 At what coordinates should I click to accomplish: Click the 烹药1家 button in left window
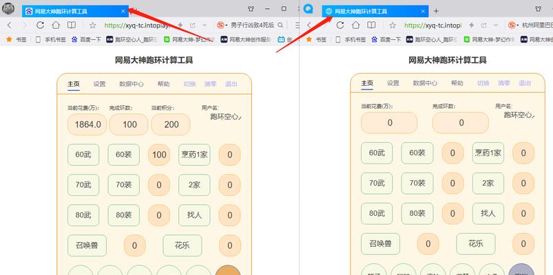pos(194,155)
